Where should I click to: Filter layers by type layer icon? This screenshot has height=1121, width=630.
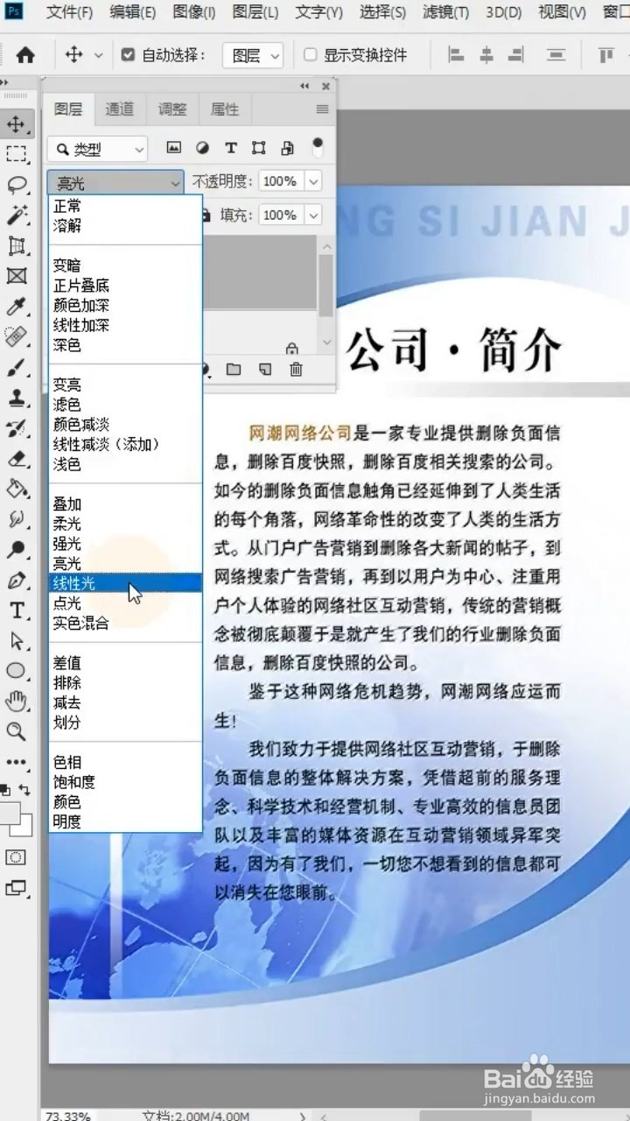[231, 148]
